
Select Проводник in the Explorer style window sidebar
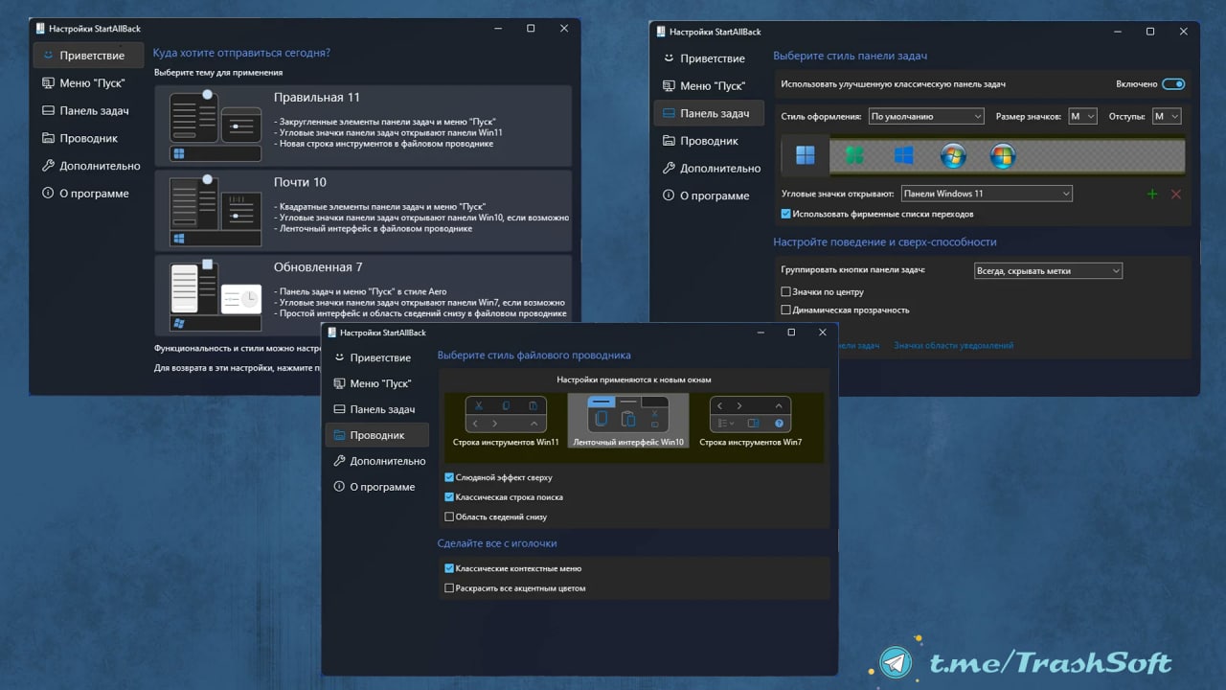coord(377,435)
